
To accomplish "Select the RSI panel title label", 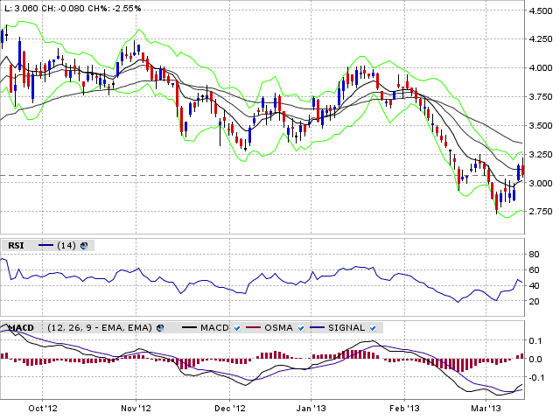I will (x=16, y=246).
